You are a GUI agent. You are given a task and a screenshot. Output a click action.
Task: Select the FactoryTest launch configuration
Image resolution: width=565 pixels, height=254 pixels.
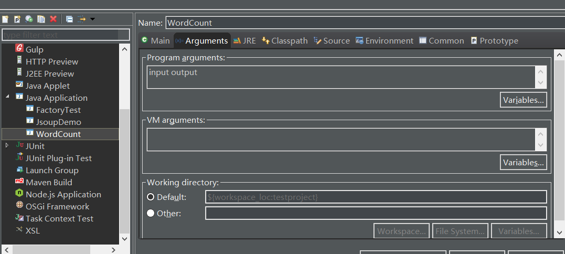[58, 110]
